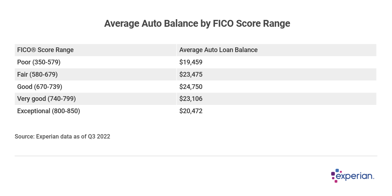Click the FICO® Score Range column header
This screenshot has width=392, height=196.
tap(45, 50)
